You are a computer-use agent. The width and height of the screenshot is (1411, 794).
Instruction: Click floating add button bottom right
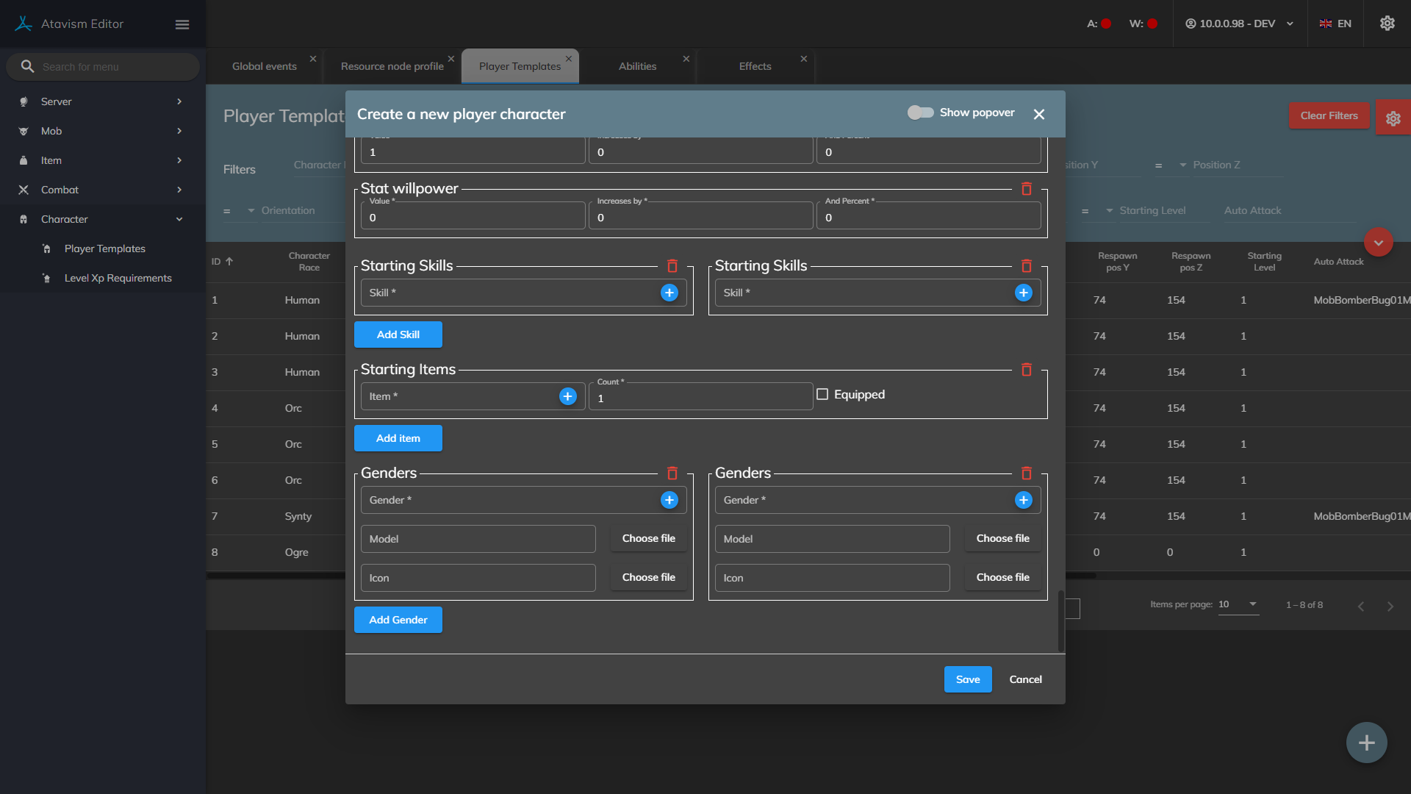click(1366, 743)
